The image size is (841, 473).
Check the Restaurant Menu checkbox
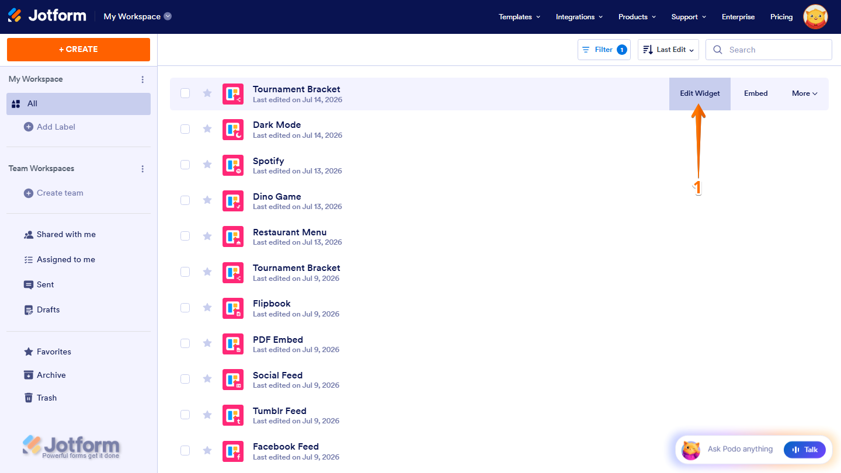tap(185, 236)
